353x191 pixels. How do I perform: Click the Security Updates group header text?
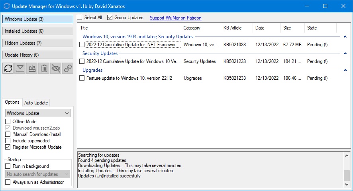pyautogui.click(x=100, y=53)
